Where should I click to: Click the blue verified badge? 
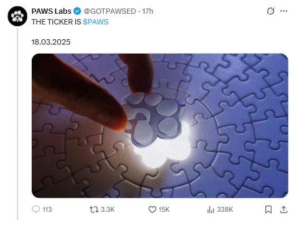coord(77,11)
